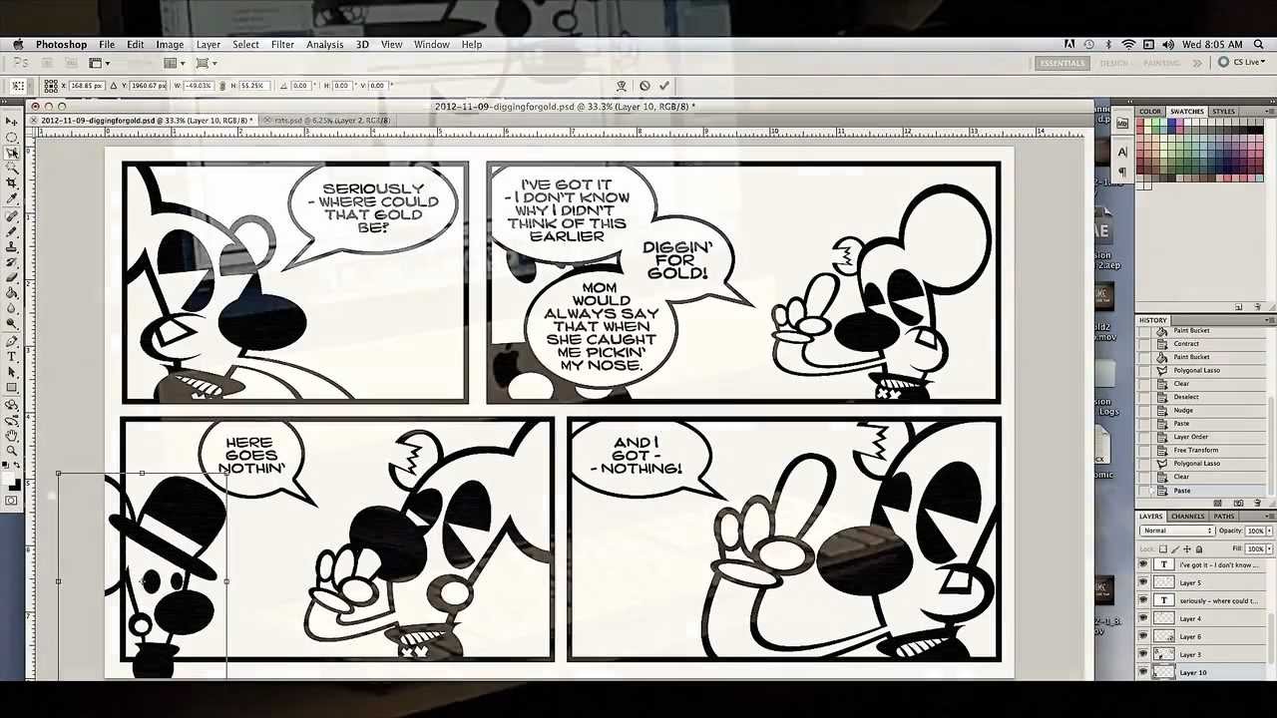Hide Layer 3 visibility eye

[x=1143, y=654]
